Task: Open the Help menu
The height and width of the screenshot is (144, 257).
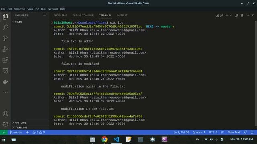Action: (63, 9)
